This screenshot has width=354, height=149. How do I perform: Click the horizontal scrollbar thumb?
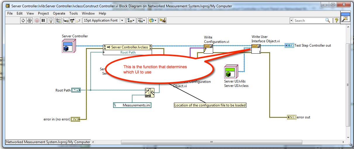click(210, 142)
